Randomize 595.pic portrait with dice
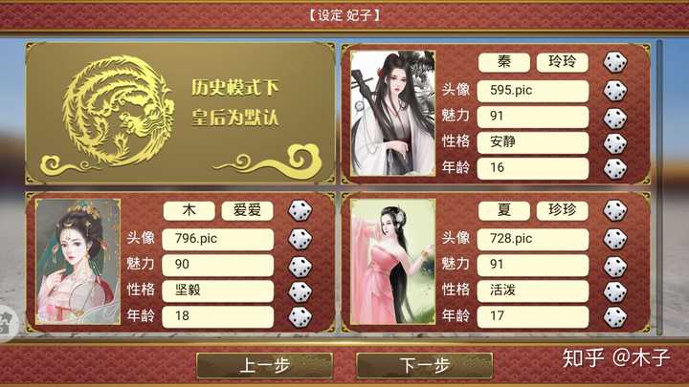The width and height of the screenshot is (689, 387). [614, 91]
